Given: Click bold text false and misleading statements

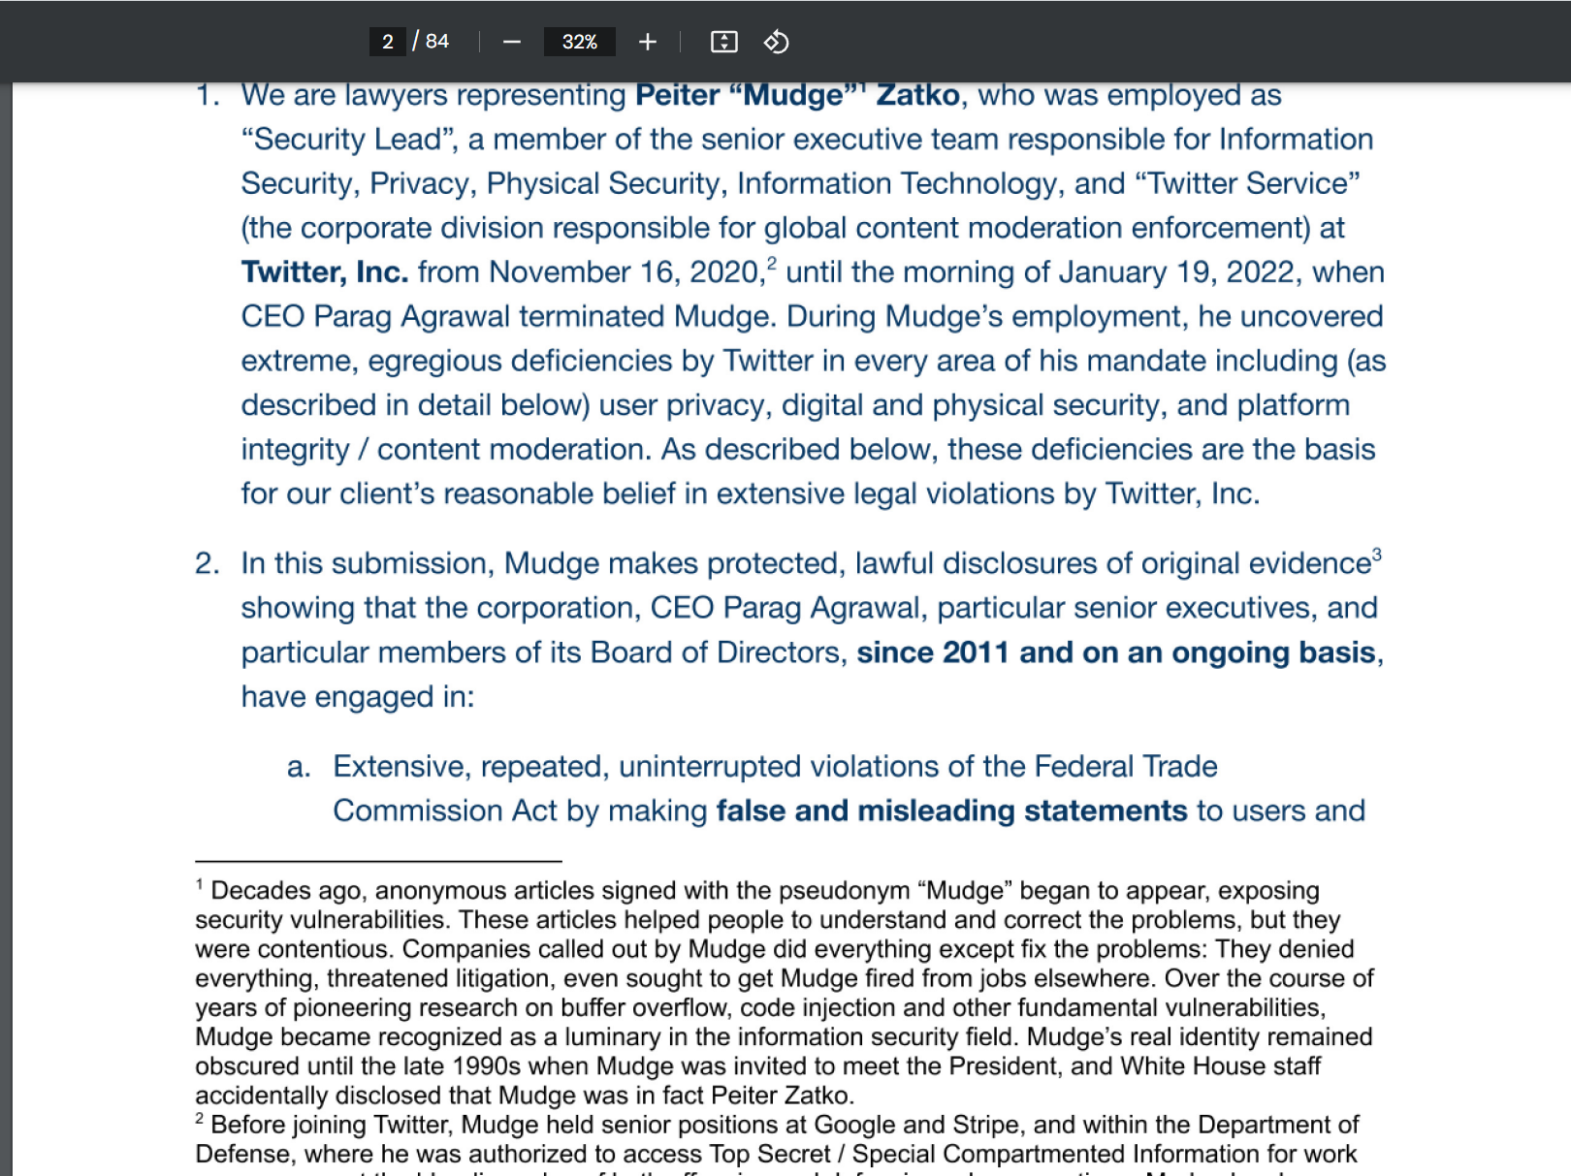Looking at the screenshot, I should point(951,810).
